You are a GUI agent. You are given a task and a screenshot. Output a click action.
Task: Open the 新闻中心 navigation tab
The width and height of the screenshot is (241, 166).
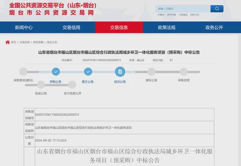[24, 28]
